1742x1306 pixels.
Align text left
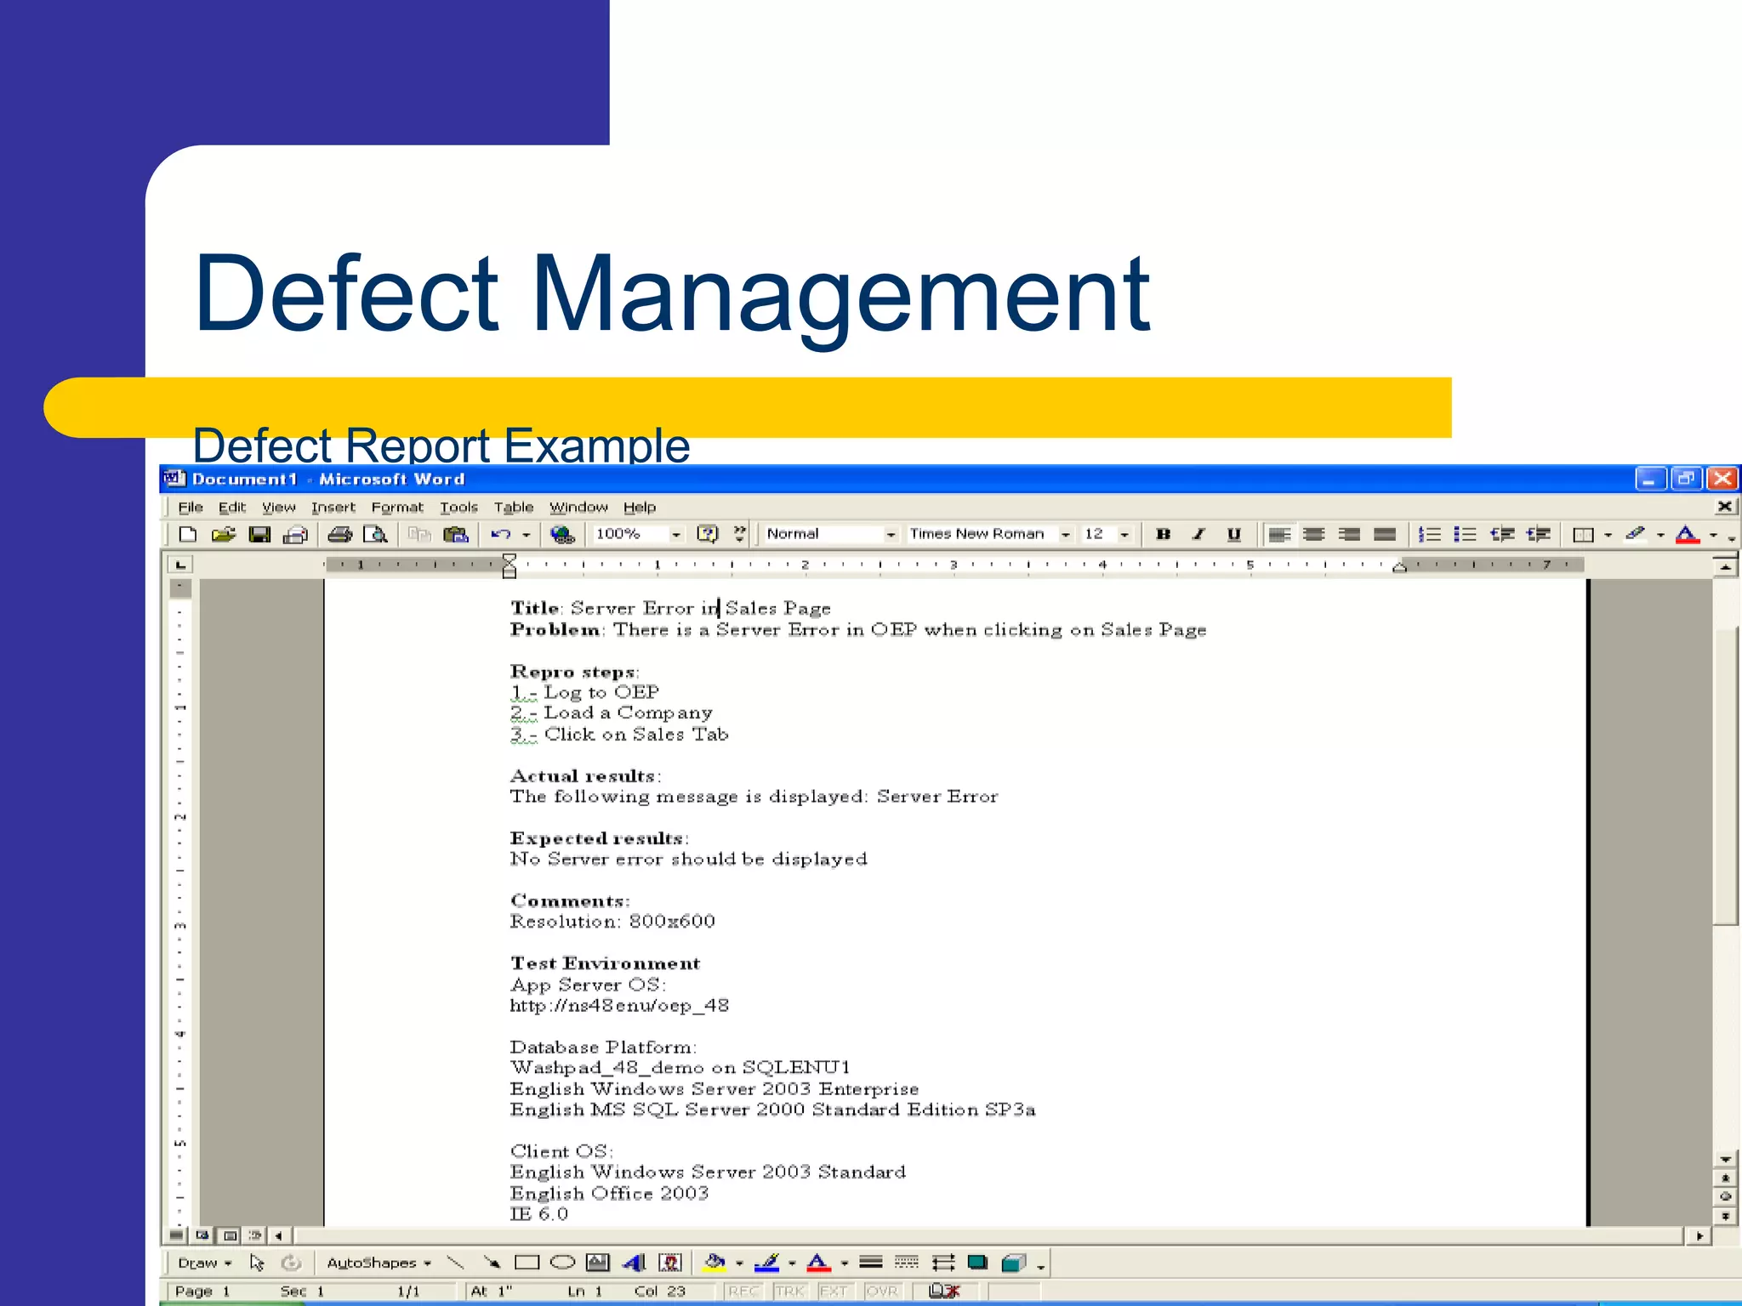[x=1279, y=534]
